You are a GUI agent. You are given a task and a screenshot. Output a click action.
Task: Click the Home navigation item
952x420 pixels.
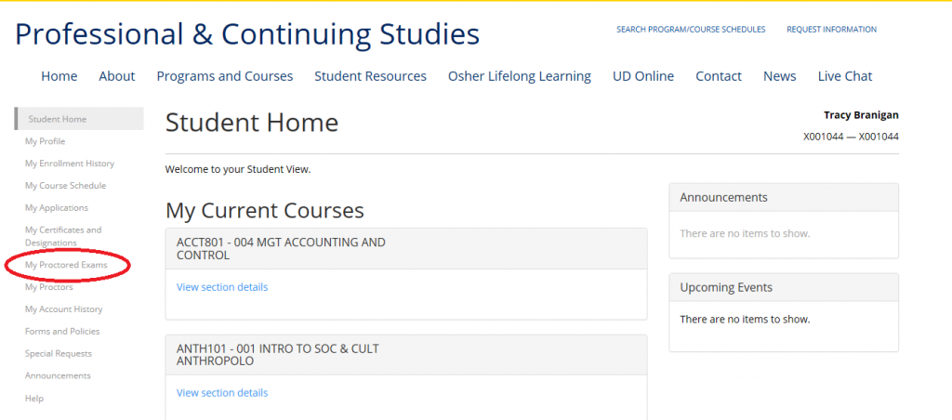pos(59,76)
